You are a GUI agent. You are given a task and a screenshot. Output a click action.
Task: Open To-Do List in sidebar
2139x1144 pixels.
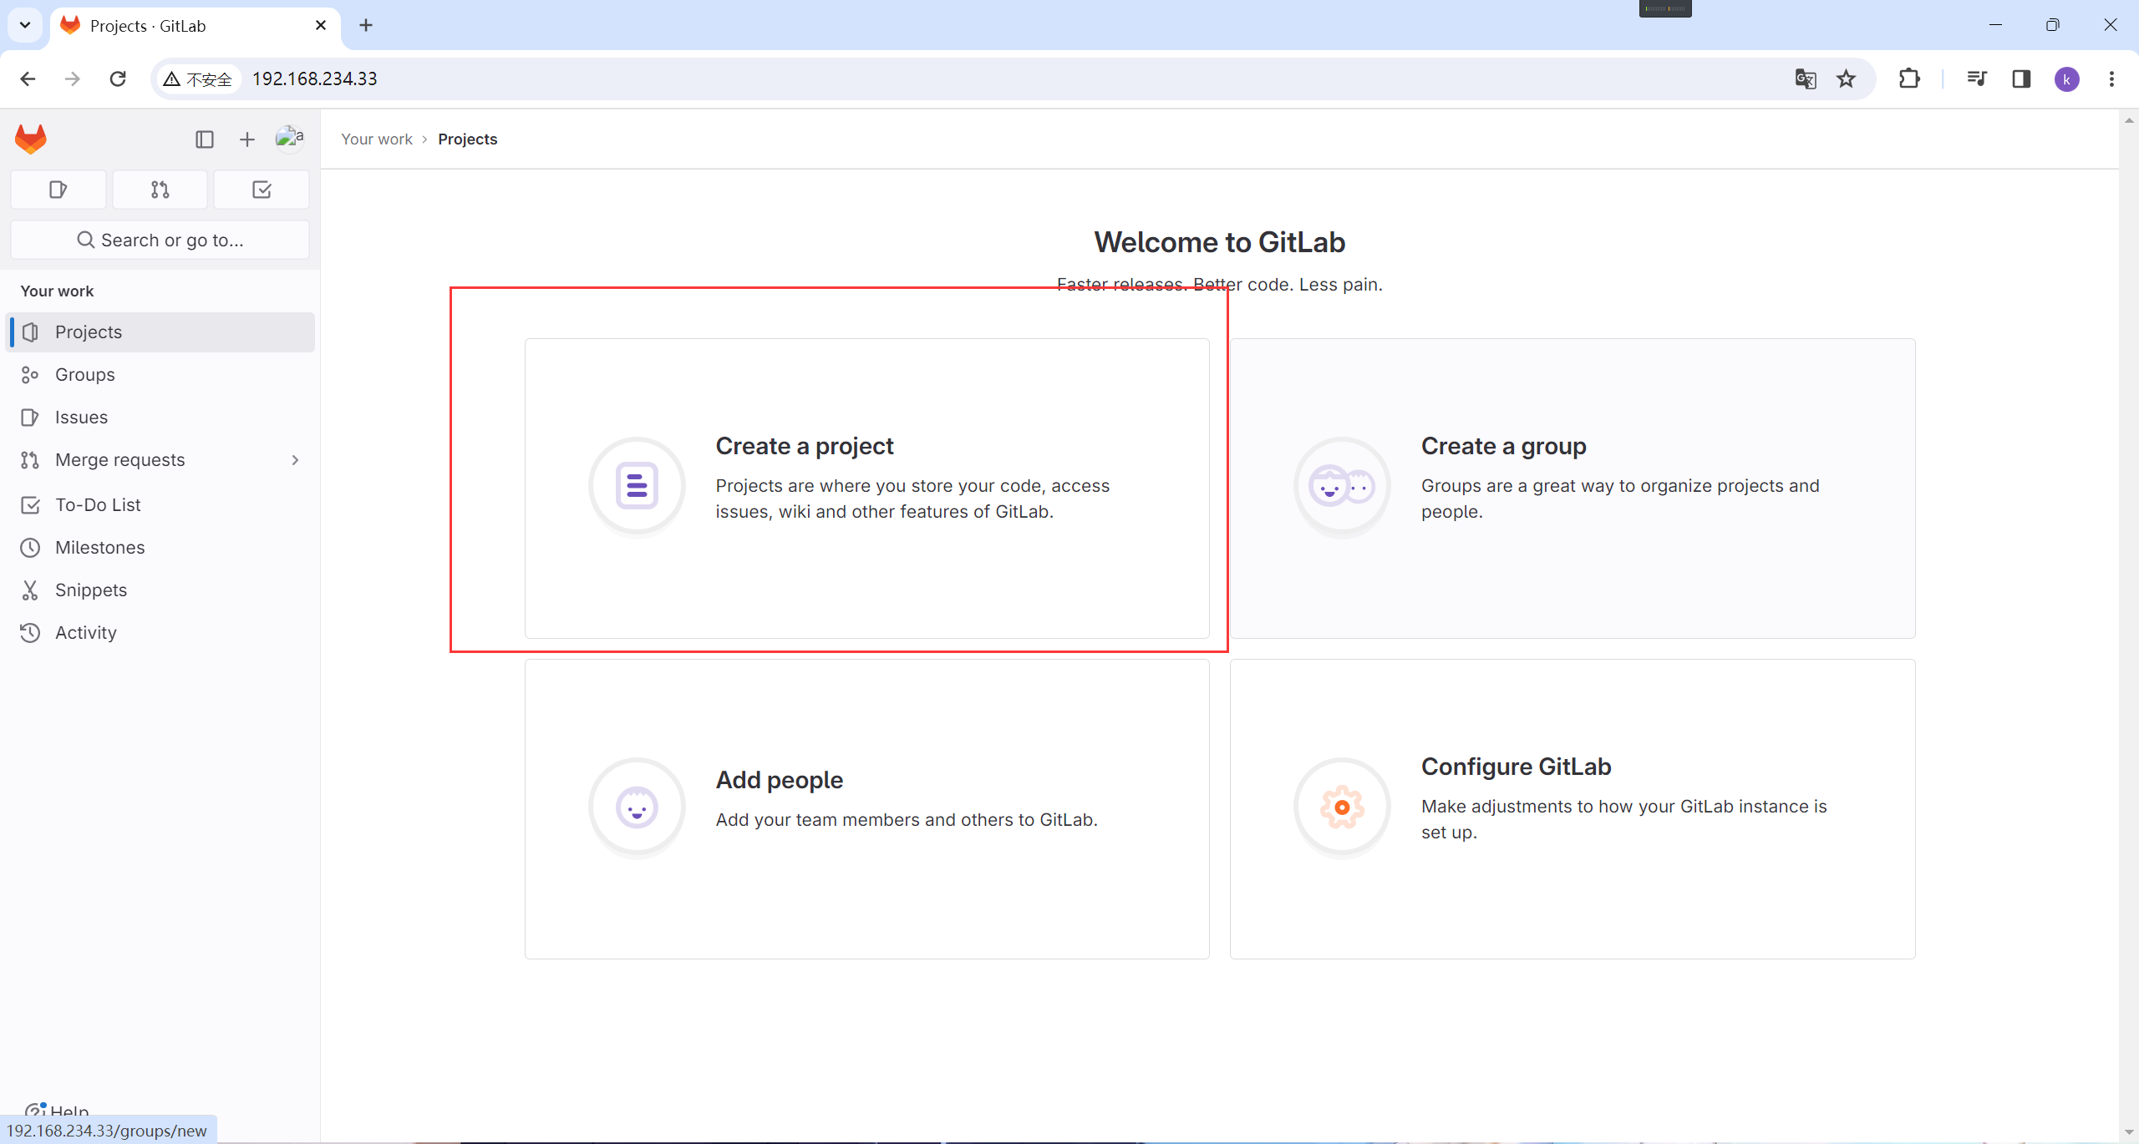(x=160, y=505)
